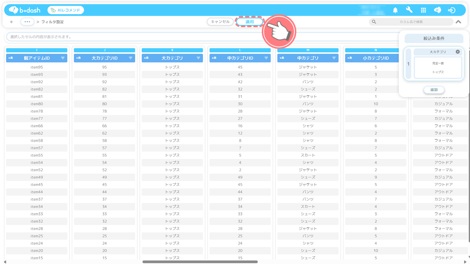Remove the 大カテゴリ filter condition

pos(458,52)
